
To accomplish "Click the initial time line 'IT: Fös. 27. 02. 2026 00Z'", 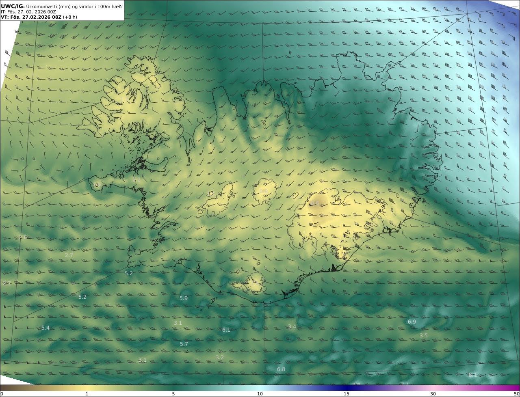I will [x=28, y=12].
